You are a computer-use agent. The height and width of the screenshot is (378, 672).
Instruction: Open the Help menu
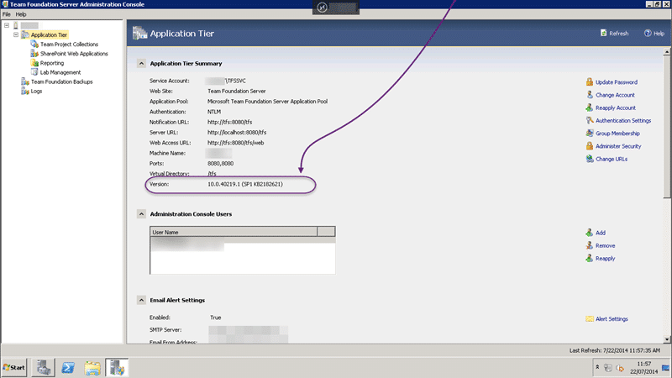pyautogui.click(x=20, y=14)
